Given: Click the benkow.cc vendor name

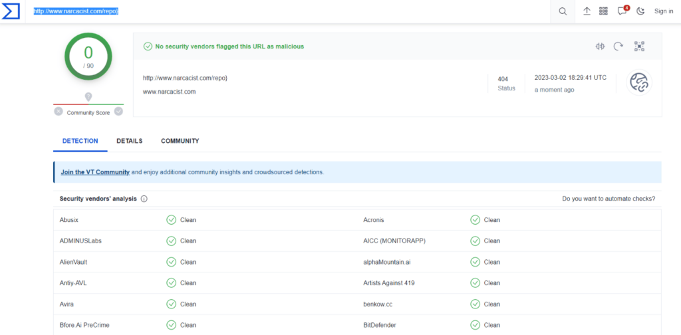Looking at the screenshot, I should click(378, 304).
